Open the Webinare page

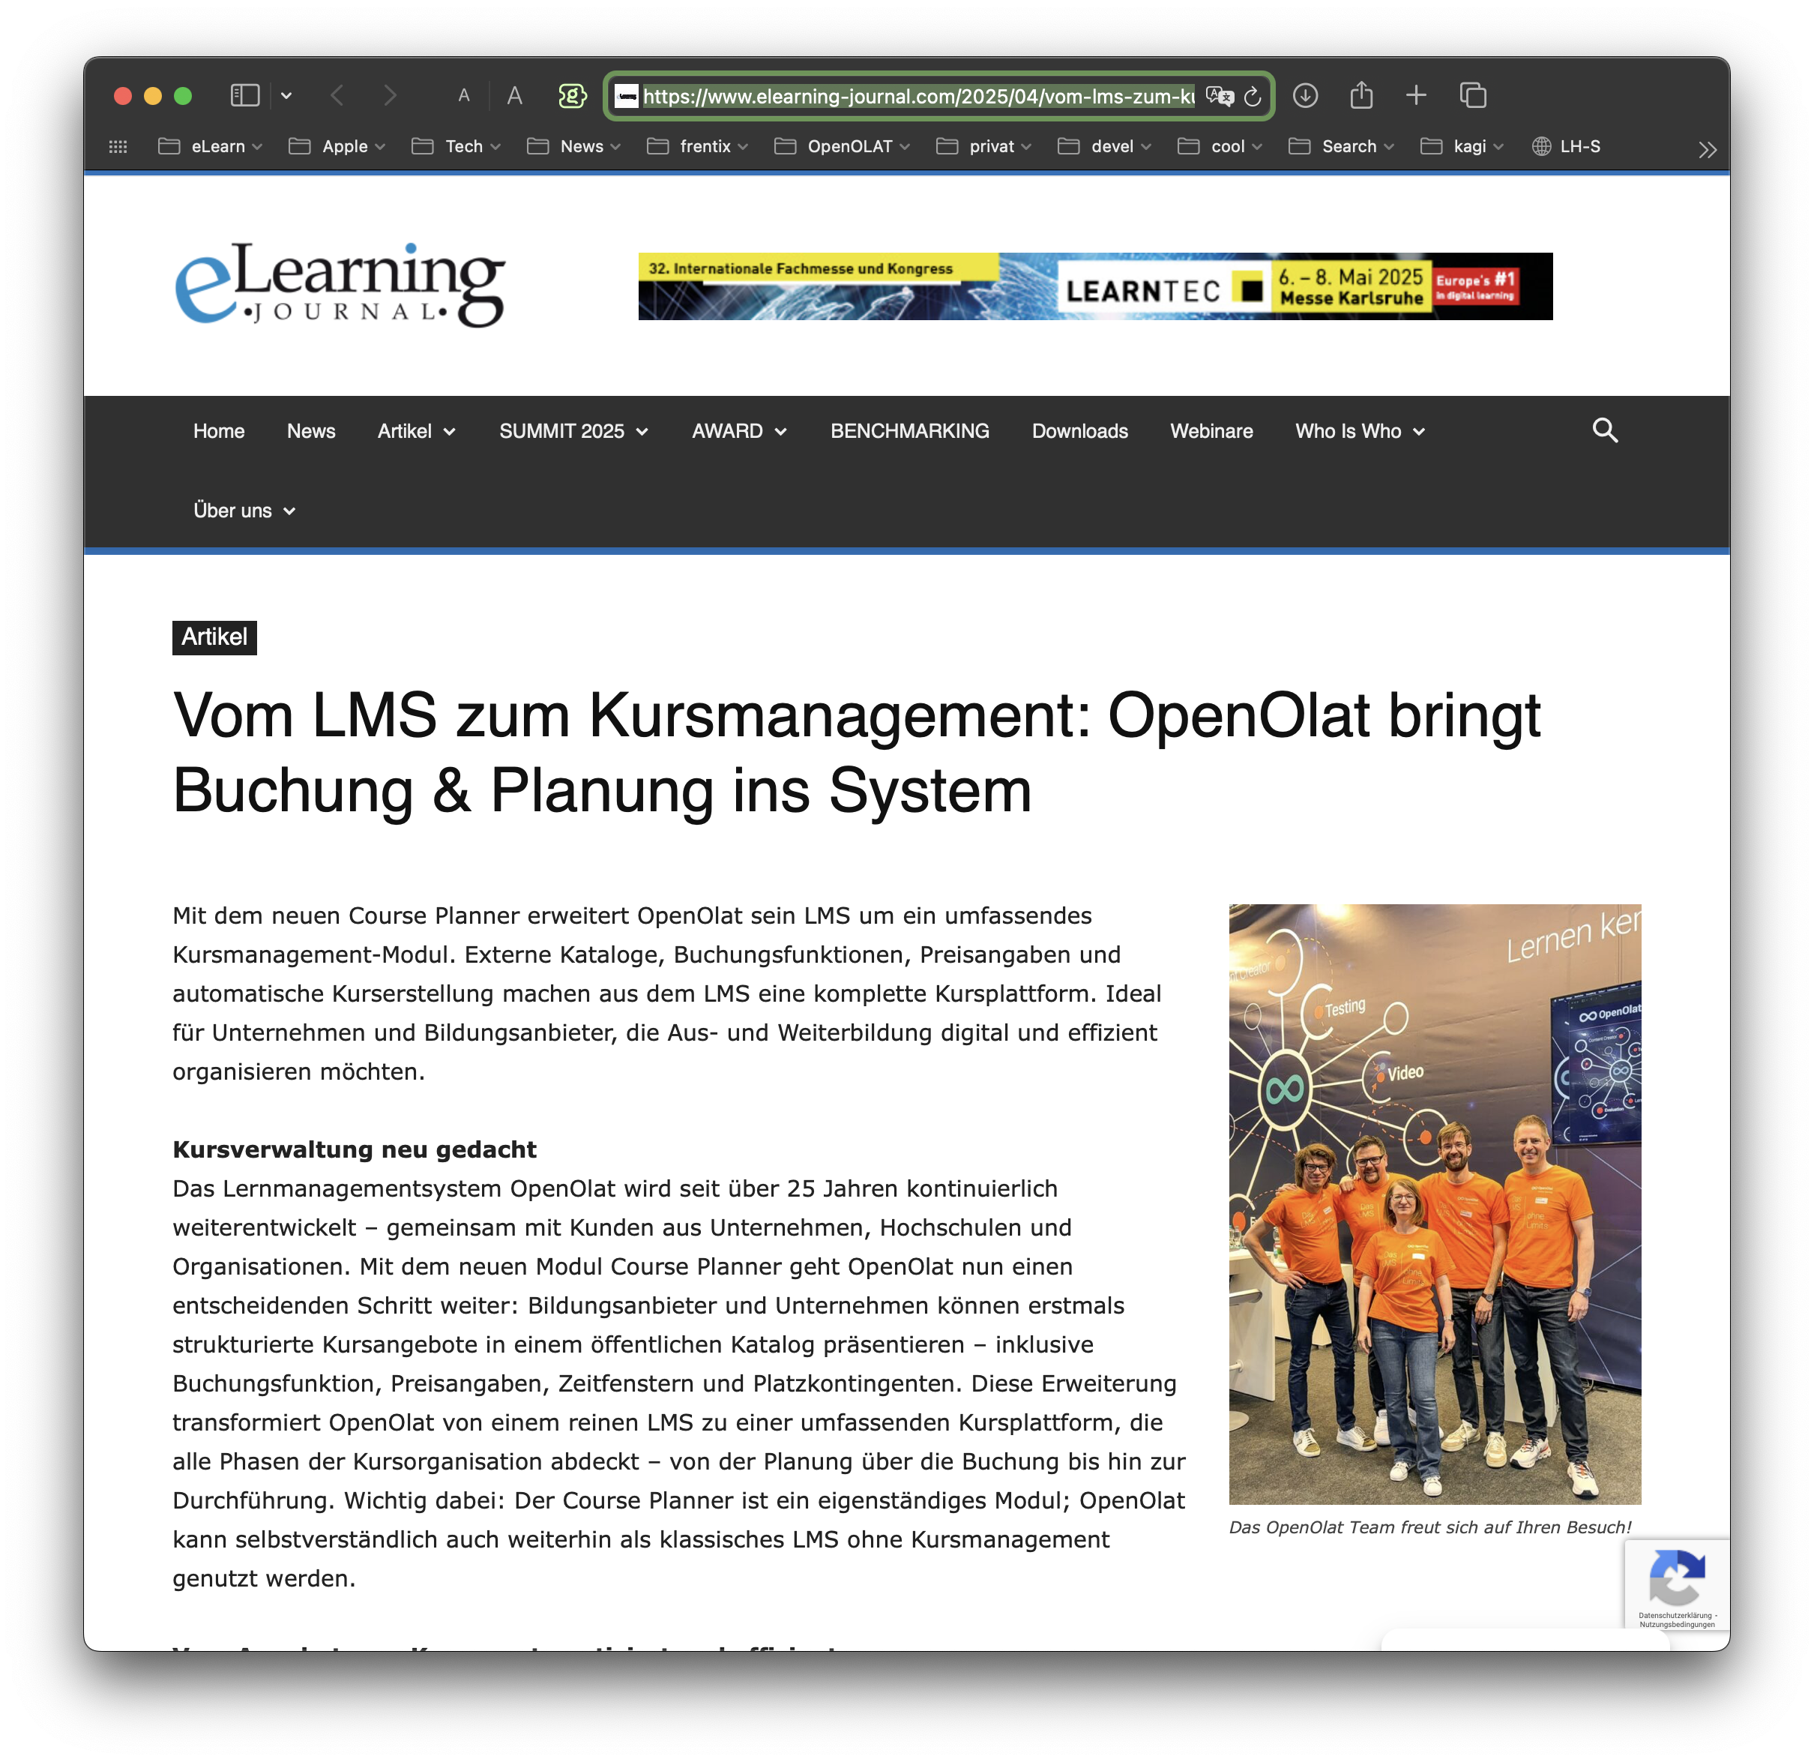coord(1211,431)
